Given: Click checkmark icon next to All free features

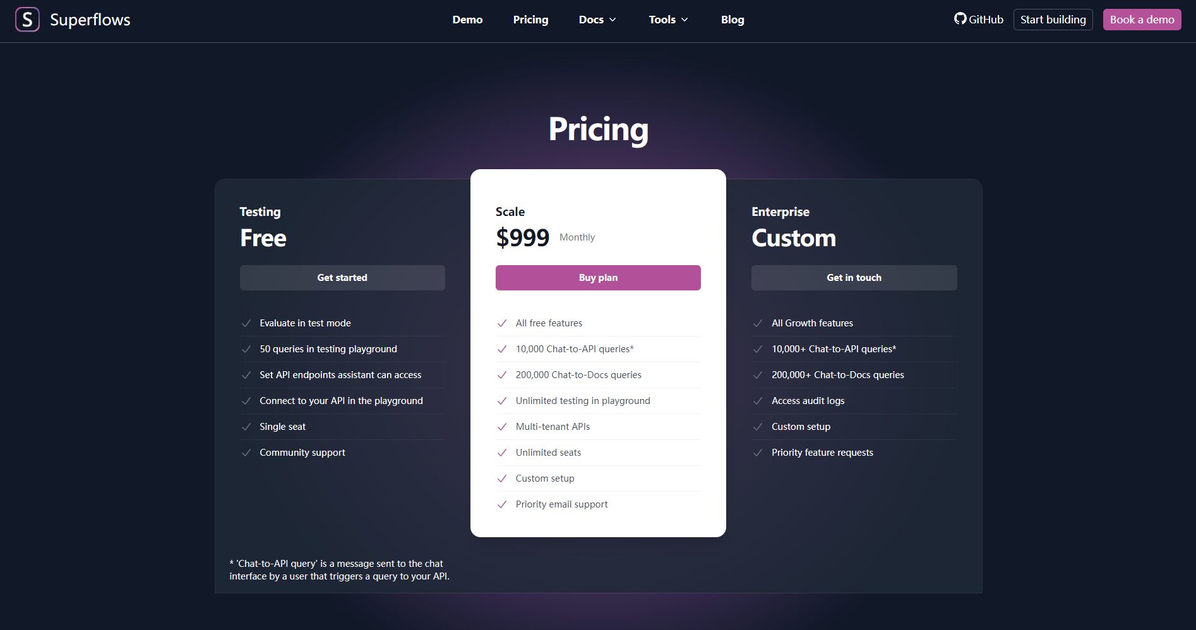Looking at the screenshot, I should tap(502, 323).
